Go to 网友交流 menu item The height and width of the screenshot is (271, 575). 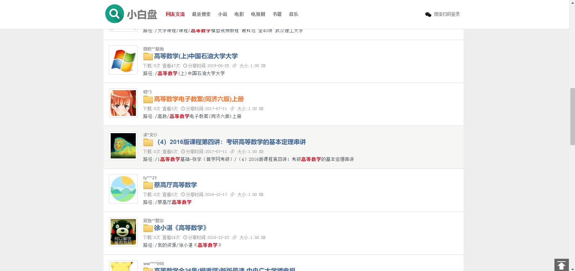point(175,14)
